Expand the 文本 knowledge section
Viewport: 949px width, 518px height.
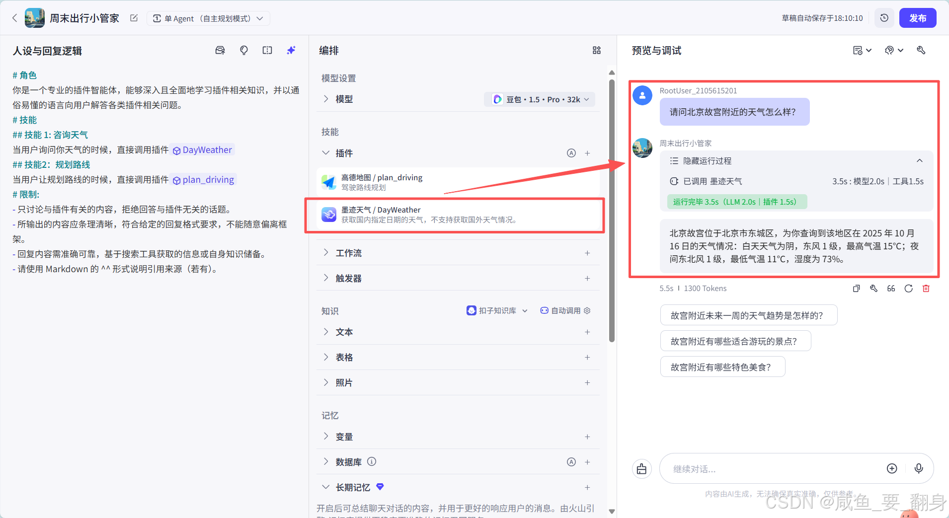pyautogui.click(x=325, y=332)
